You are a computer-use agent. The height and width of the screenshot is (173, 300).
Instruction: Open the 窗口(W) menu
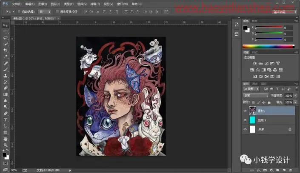click(122, 4)
